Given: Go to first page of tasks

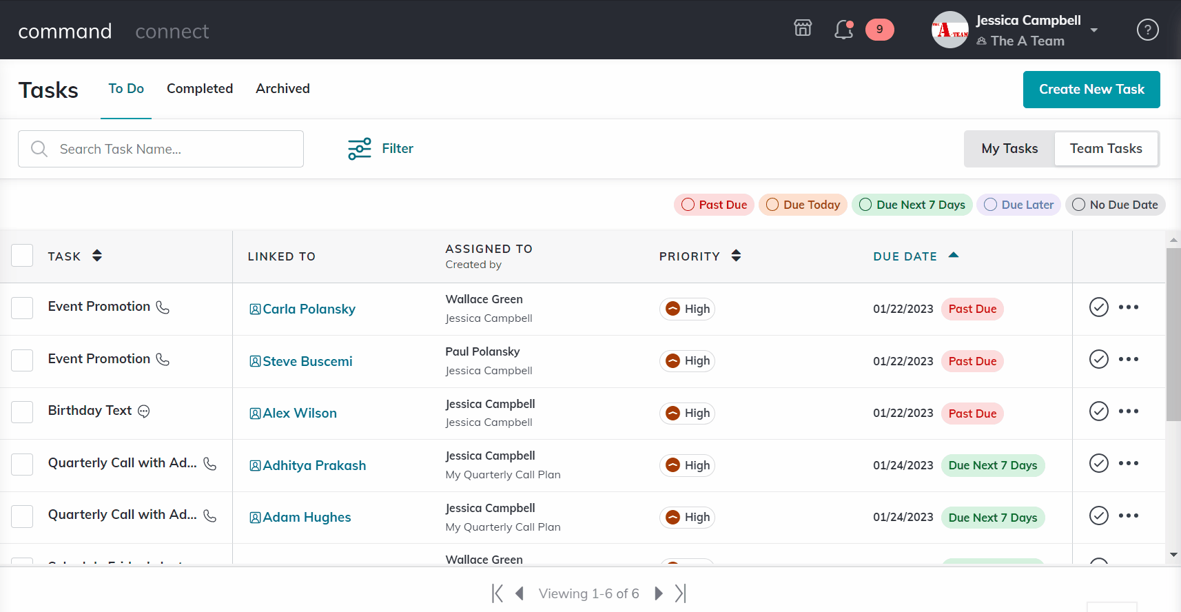Looking at the screenshot, I should click(497, 593).
